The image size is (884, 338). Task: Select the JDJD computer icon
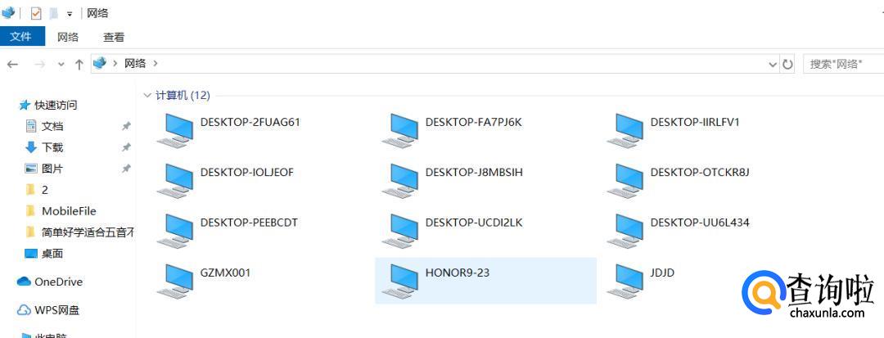(625, 281)
